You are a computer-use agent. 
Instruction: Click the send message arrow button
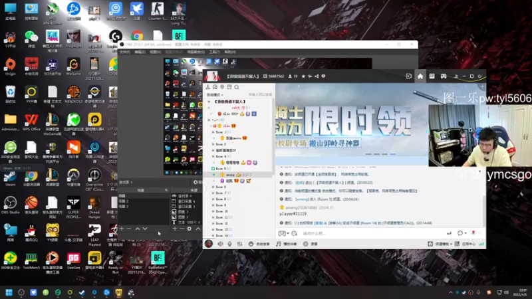click(x=449, y=233)
